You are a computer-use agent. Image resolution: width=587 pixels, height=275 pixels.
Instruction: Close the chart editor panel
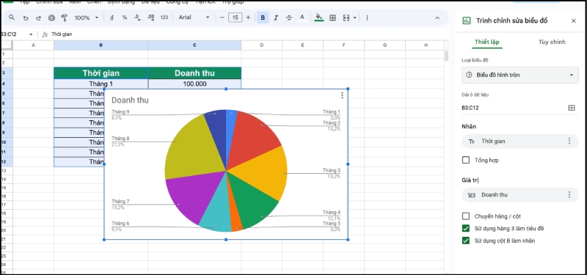pos(574,21)
